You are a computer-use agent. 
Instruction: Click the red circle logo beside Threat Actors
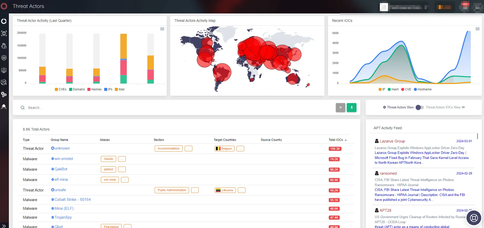point(4,6)
